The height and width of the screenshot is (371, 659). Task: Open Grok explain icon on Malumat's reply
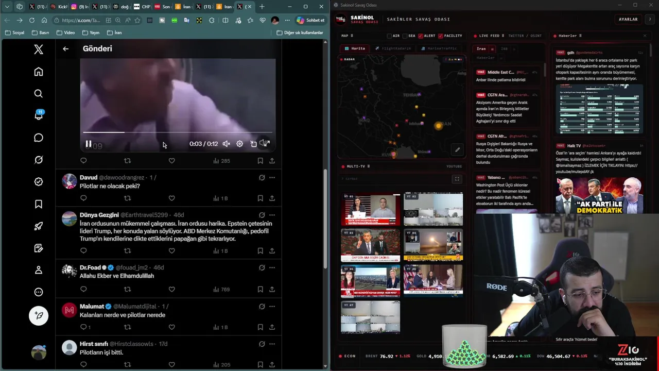point(262,307)
